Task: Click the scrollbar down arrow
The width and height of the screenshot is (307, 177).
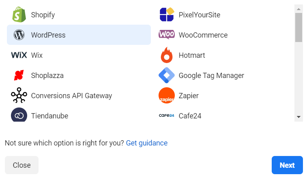Action: [x=298, y=117]
